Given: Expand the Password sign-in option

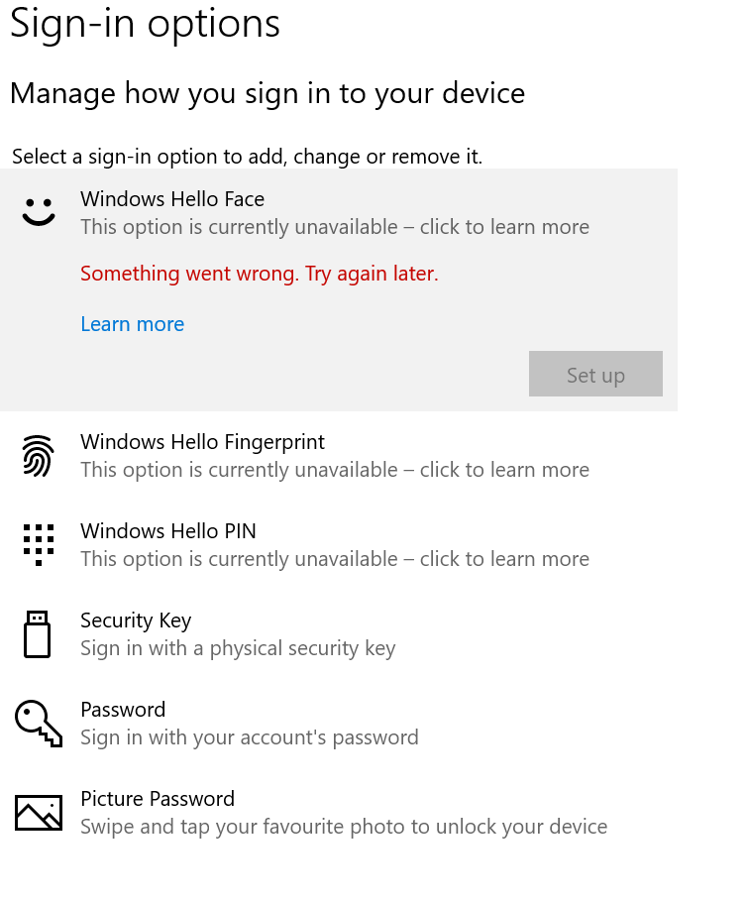Looking at the screenshot, I should click(x=123, y=710).
